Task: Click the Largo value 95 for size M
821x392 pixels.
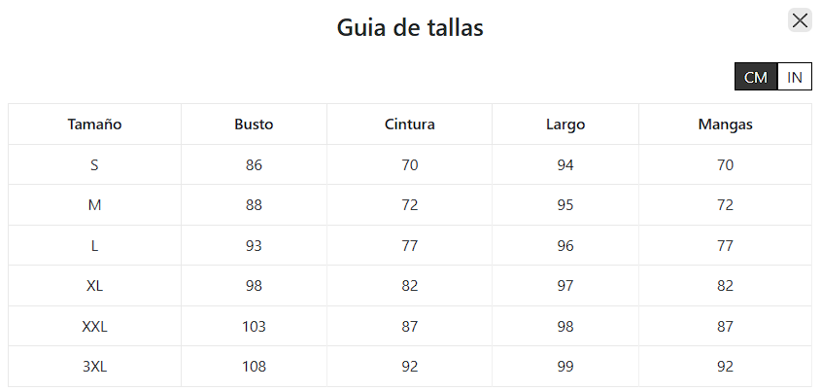Action: [x=565, y=205]
